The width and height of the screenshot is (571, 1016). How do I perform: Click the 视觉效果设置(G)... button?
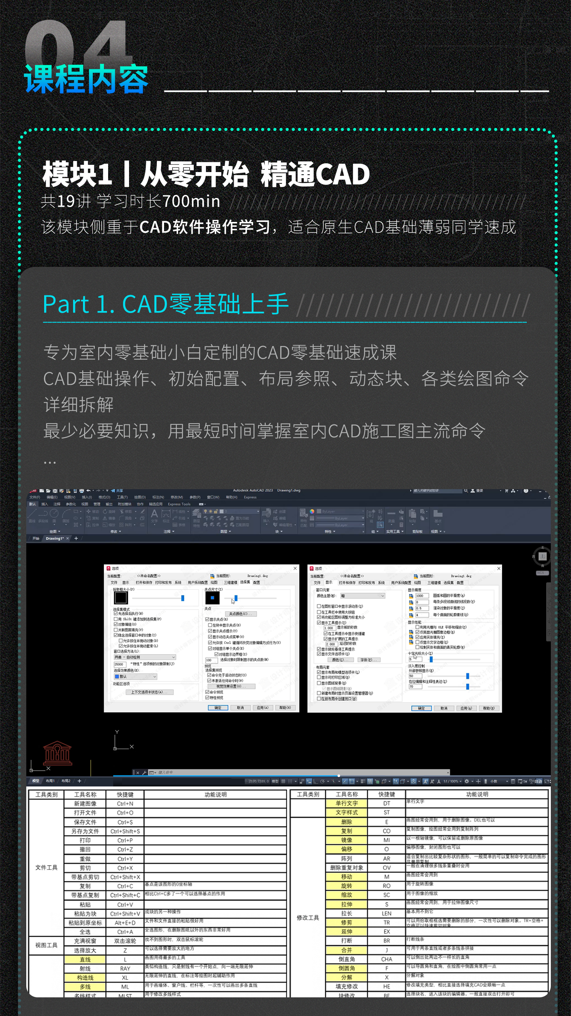231,687
